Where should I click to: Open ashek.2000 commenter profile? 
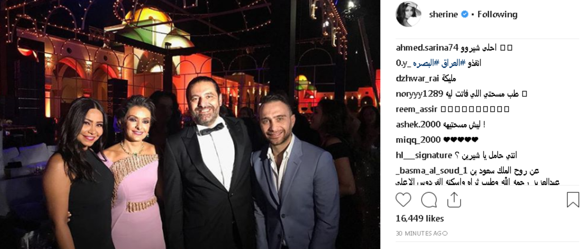click(417, 124)
